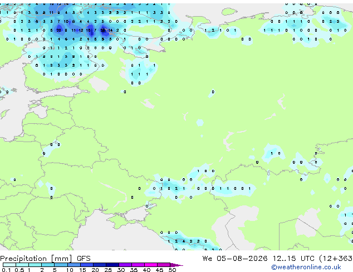Click the purple arrow at the legend's end
Image resolution: width=353 pixels, height=272 pixels.
pos(176,265)
